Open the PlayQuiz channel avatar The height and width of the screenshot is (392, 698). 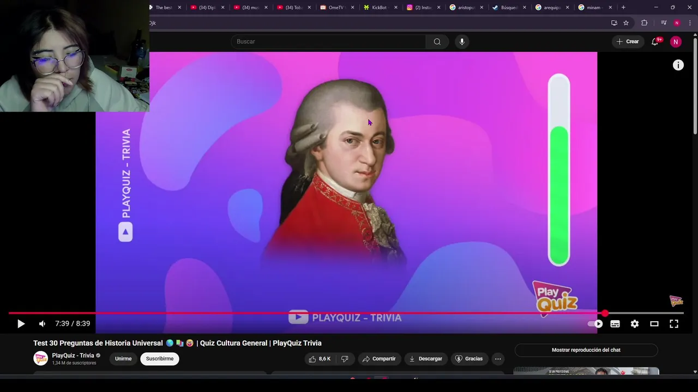point(40,358)
